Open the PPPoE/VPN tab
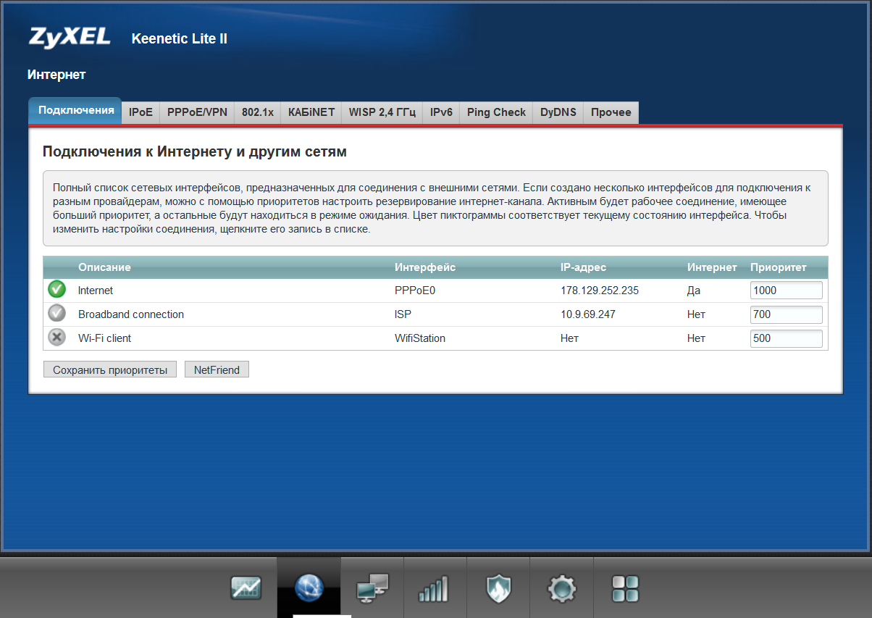Screen dimensions: 872x618 click(197, 112)
